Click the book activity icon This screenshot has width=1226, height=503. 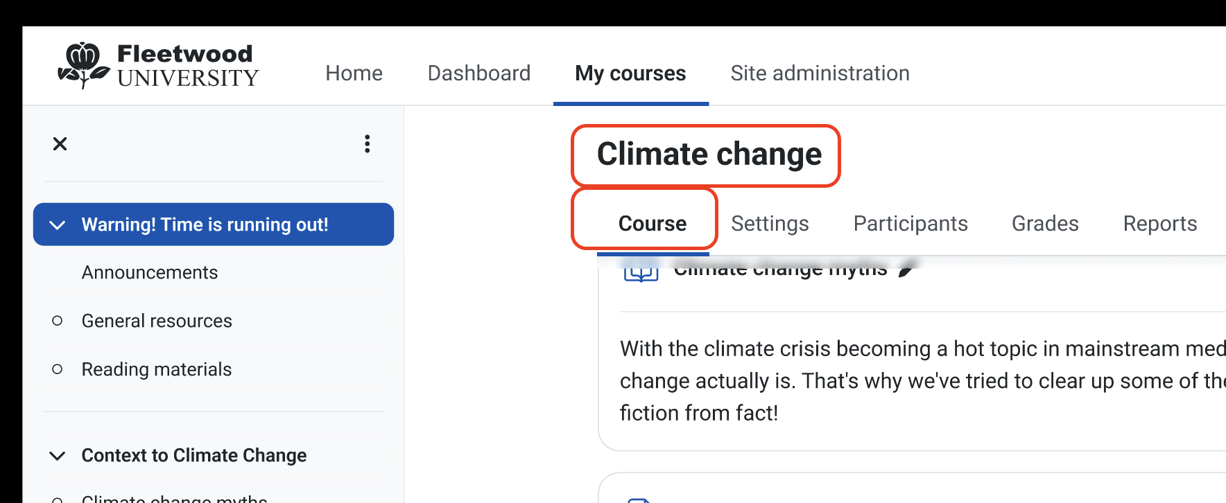tap(641, 272)
